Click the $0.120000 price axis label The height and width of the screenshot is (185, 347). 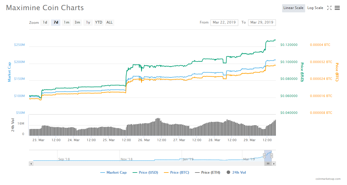coord(289,45)
